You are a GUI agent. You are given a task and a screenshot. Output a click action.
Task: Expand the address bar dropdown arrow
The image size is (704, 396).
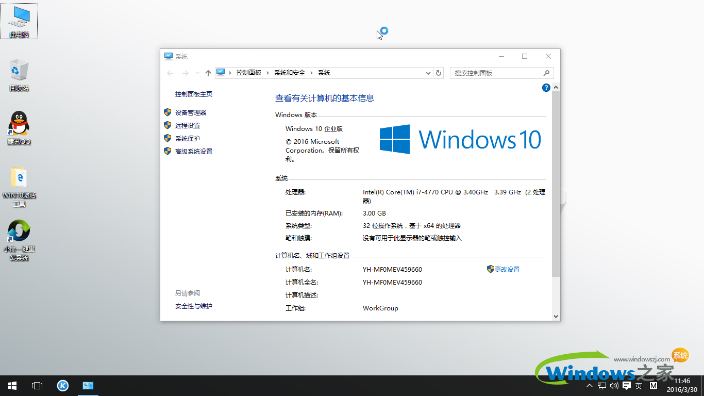coord(428,73)
